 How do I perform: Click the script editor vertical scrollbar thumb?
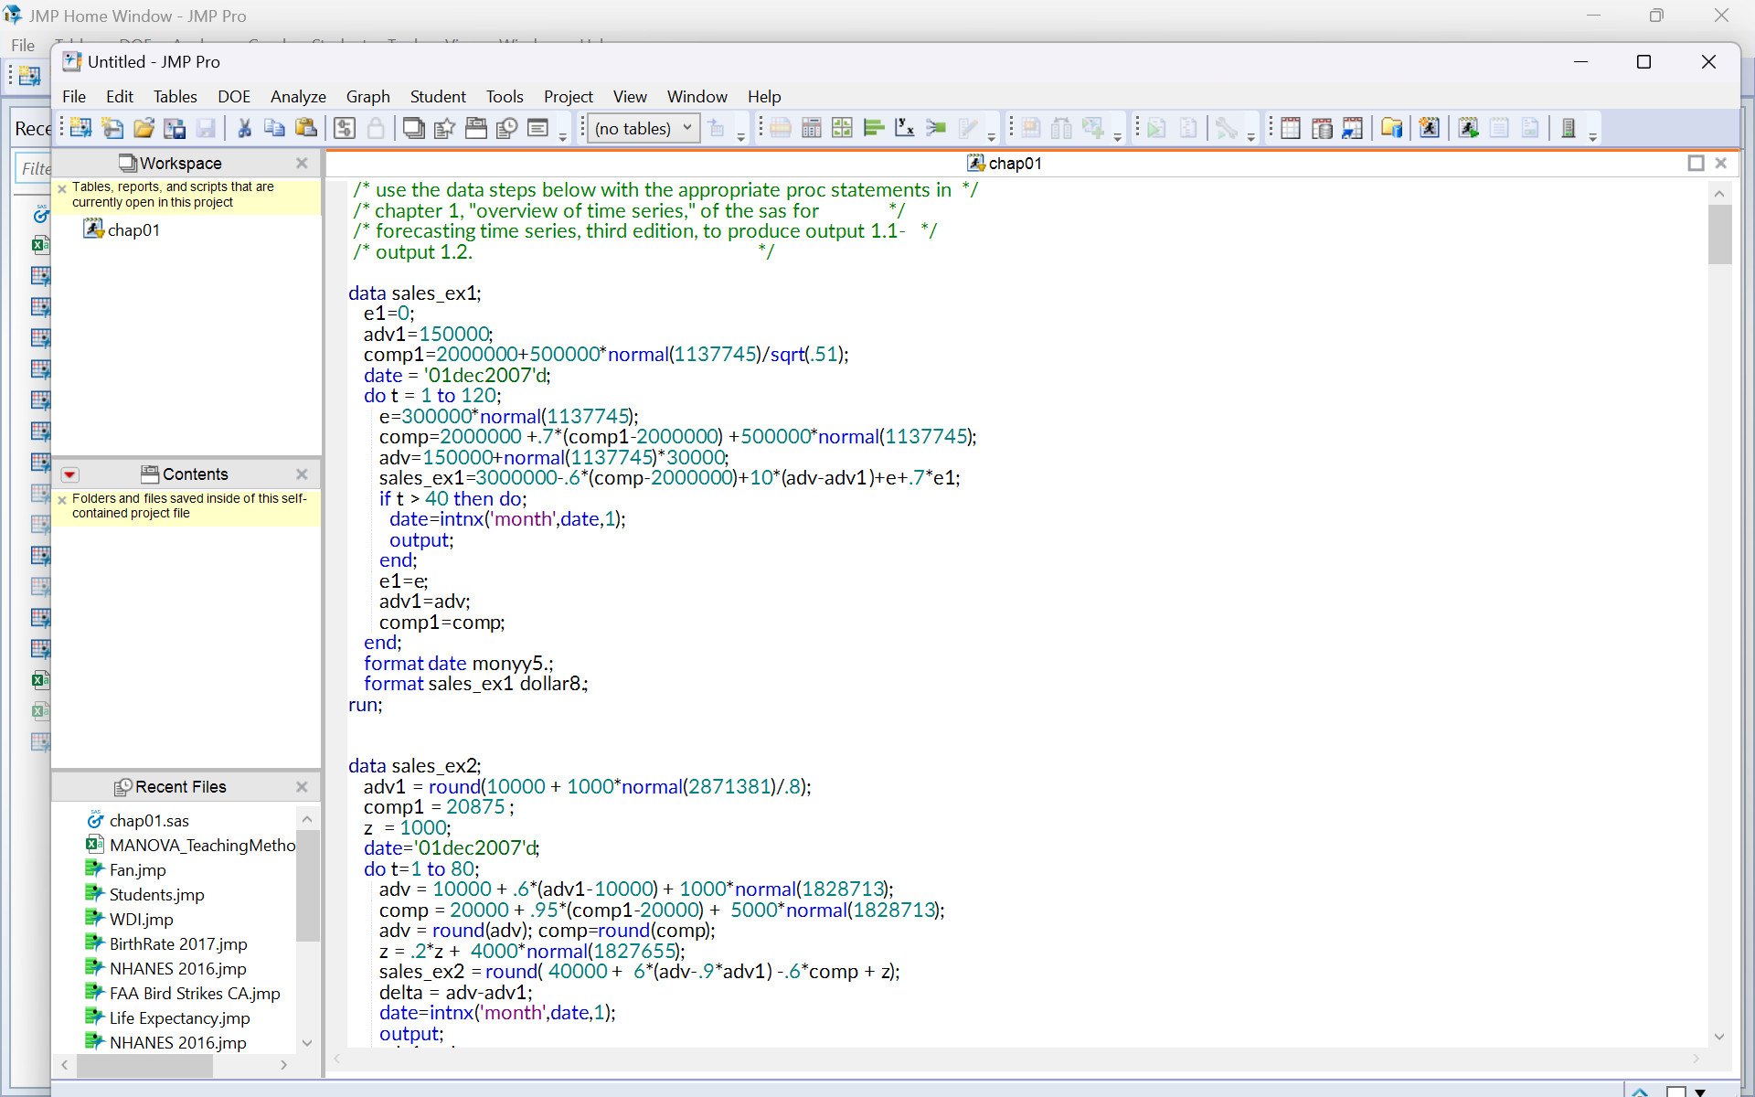[1719, 235]
